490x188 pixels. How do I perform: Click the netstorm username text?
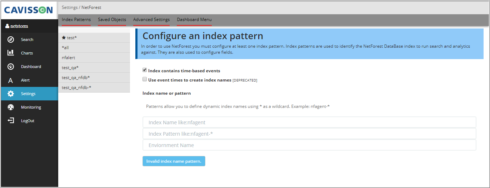(x=19, y=26)
